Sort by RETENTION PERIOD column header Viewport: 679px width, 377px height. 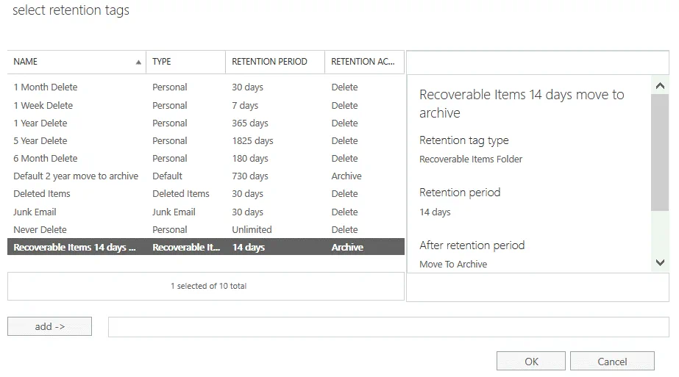(x=274, y=62)
